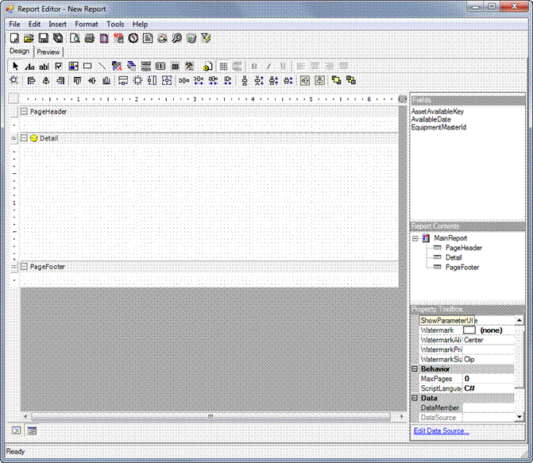Click the New report icon

14,37
